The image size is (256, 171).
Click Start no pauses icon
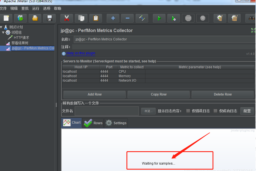pos(174,18)
